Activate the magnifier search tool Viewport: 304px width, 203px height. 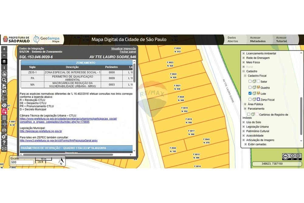tap(4, 80)
